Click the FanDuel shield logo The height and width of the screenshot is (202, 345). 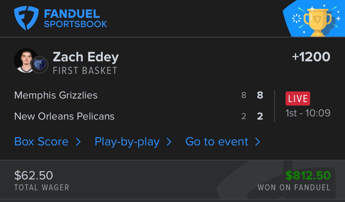pos(26,18)
